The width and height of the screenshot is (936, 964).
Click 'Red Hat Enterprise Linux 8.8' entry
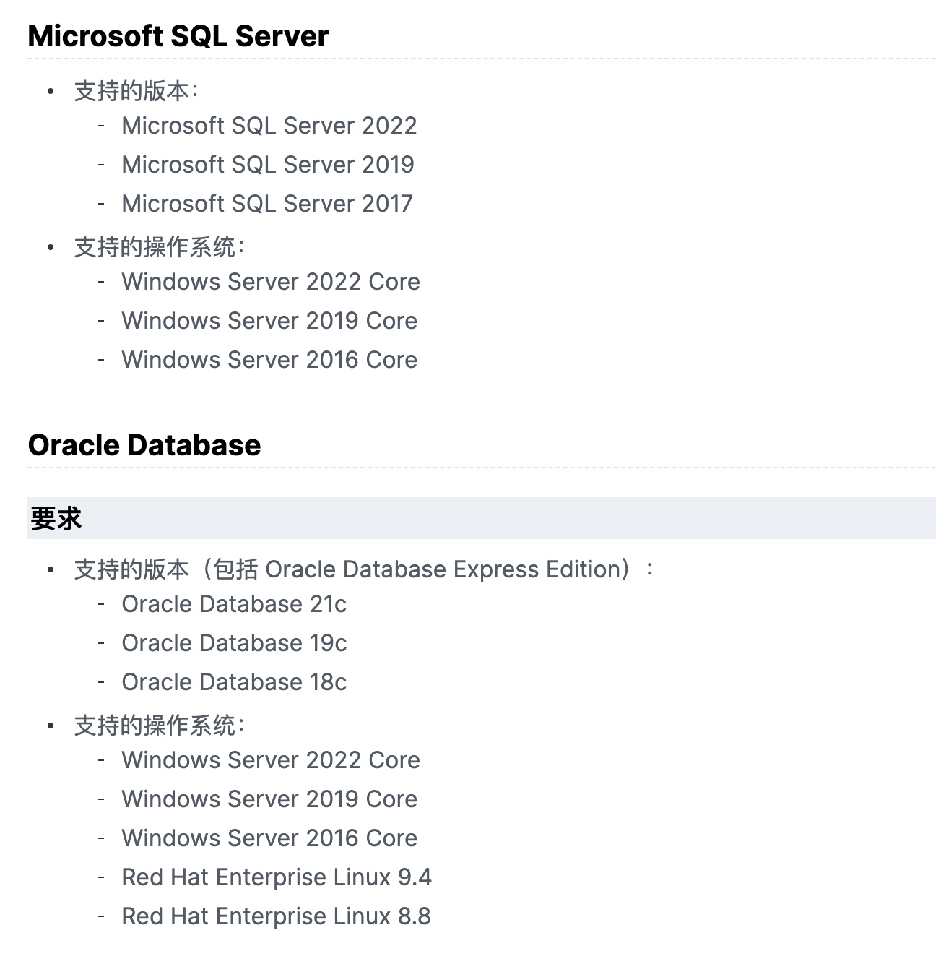276,916
